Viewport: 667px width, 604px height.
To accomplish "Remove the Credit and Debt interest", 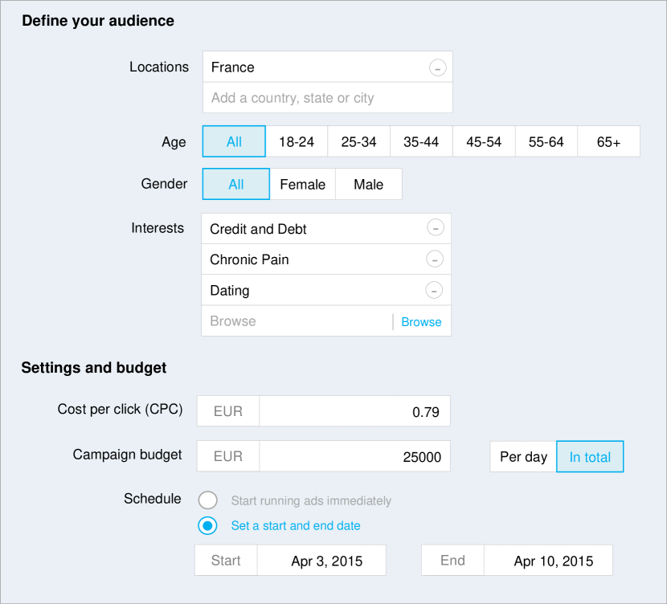I will pyautogui.click(x=436, y=227).
